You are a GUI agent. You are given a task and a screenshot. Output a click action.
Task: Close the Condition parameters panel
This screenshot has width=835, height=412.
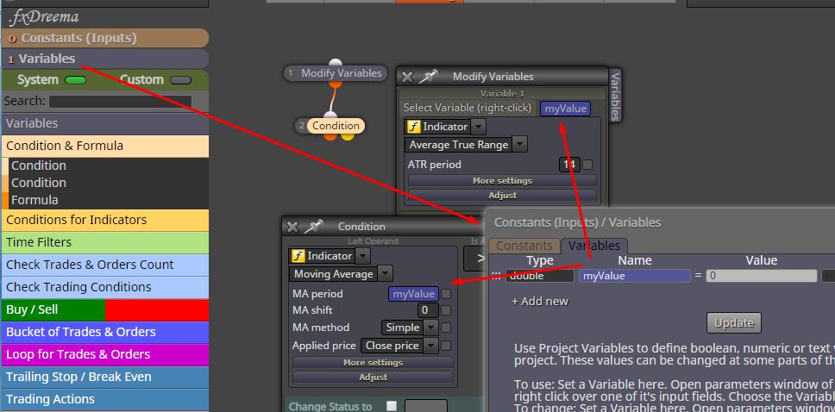(292, 227)
